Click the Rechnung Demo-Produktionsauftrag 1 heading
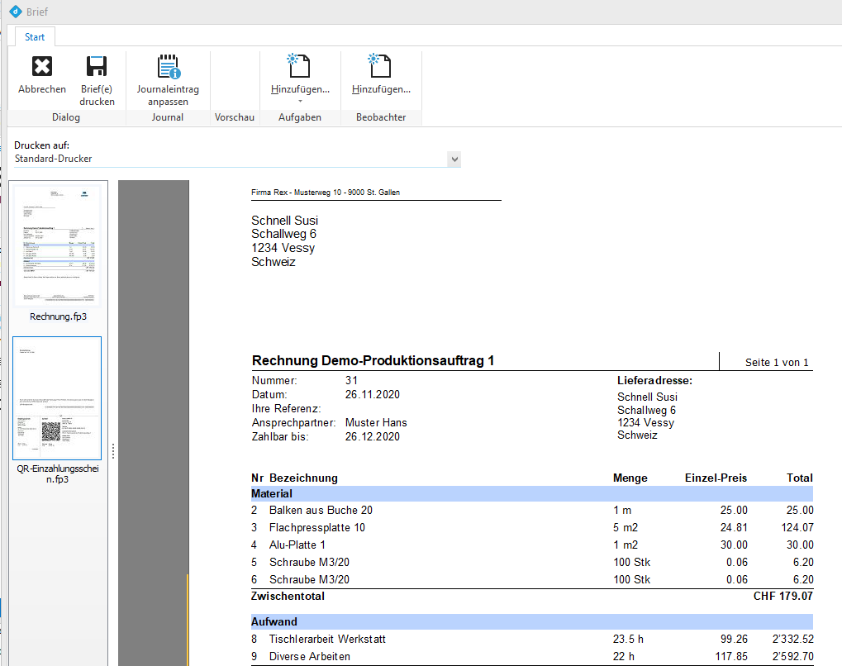 point(373,361)
